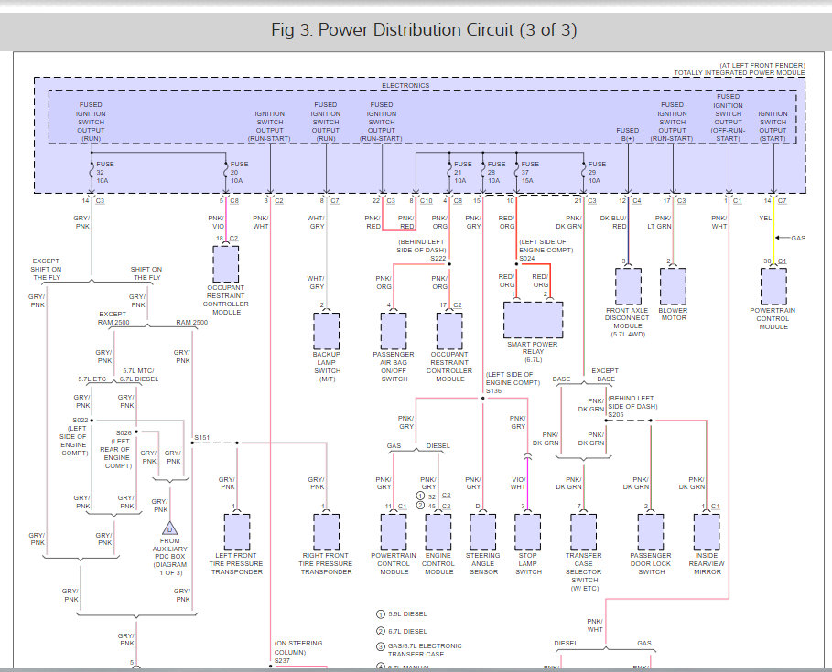The image size is (832, 672).
Task: Click the 'PNK/VIO' wire label
Action: pos(216,222)
